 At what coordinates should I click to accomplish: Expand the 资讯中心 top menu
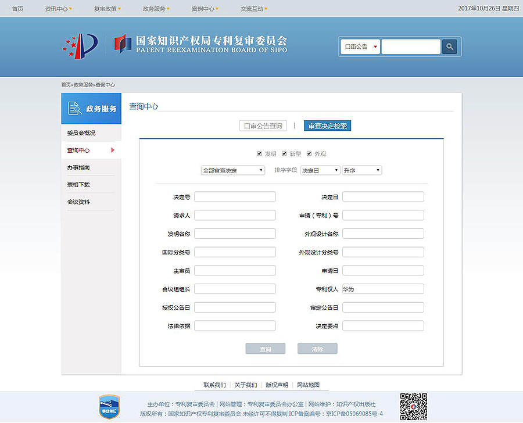[x=58, y=9]
